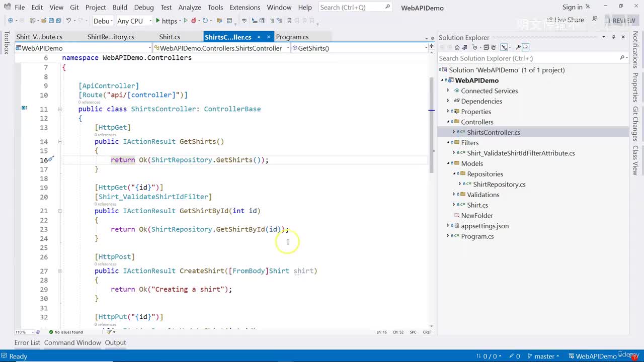This screenshot has width=644, height=362.
Task: Click the New Project toolbar icon
Action: coord(33,21)
